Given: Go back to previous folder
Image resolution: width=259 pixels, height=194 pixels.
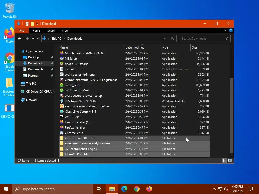Looking at the screenshot, I should pyautogui.click(x=19, y=39).
